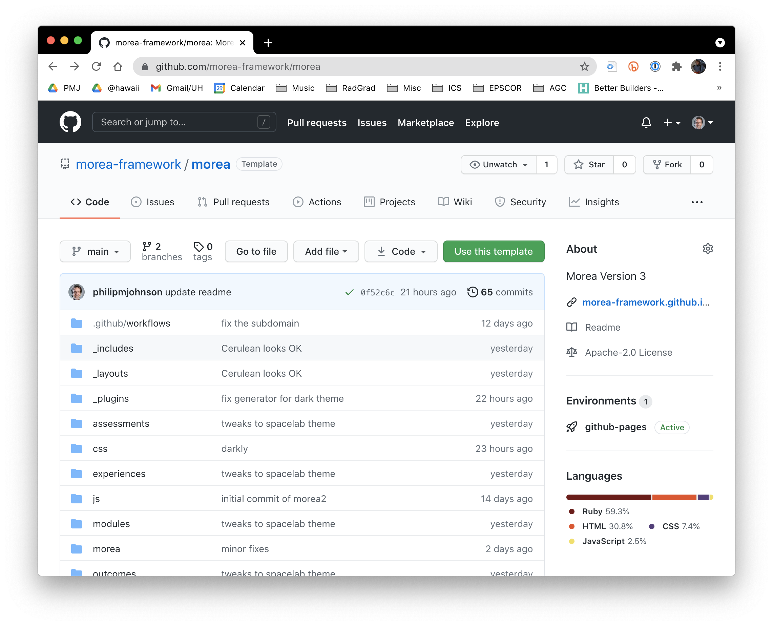Image resolution: width=773 pixels, height=626 pixels.
Task: Open Chrome three-dot menu
Action: [719, 66]
